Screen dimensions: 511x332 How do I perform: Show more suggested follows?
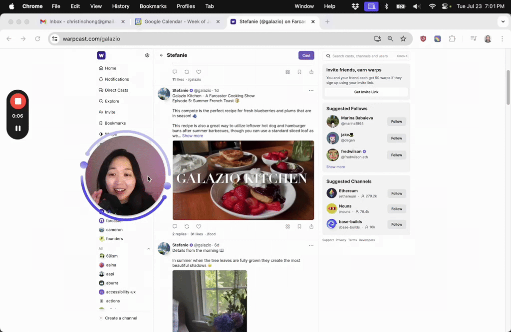click(x=335, y=166)
